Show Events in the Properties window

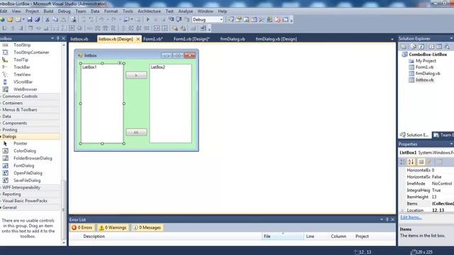click(430, 162)
